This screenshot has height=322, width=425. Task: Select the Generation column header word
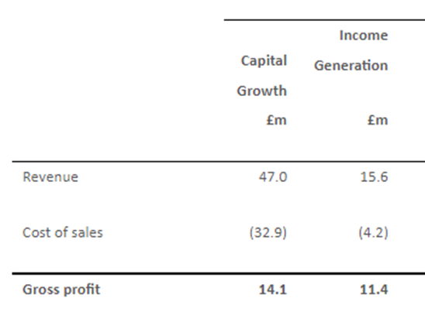pos(351,66)
